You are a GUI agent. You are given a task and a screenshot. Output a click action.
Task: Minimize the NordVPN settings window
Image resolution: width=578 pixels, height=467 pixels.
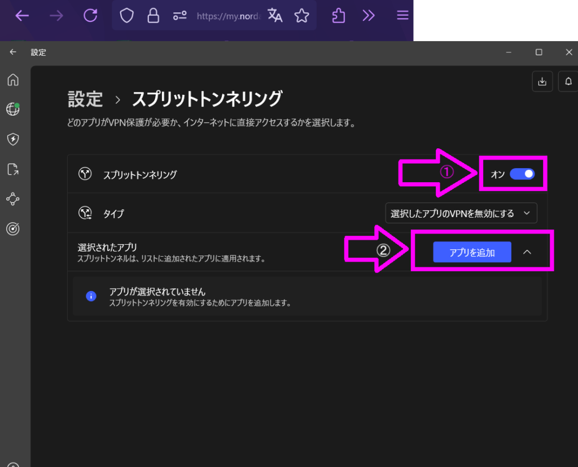tap(509, 52)
